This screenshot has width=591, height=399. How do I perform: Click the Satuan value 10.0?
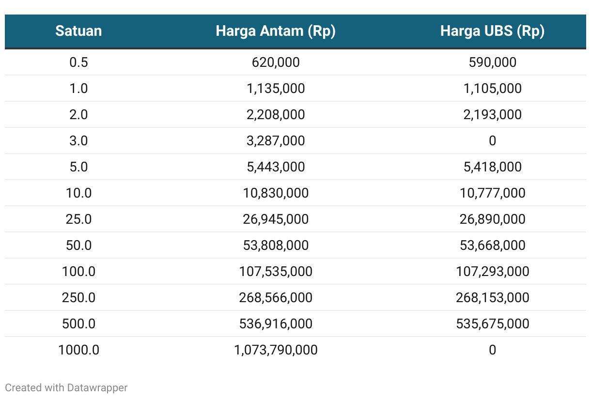point(78,193)
